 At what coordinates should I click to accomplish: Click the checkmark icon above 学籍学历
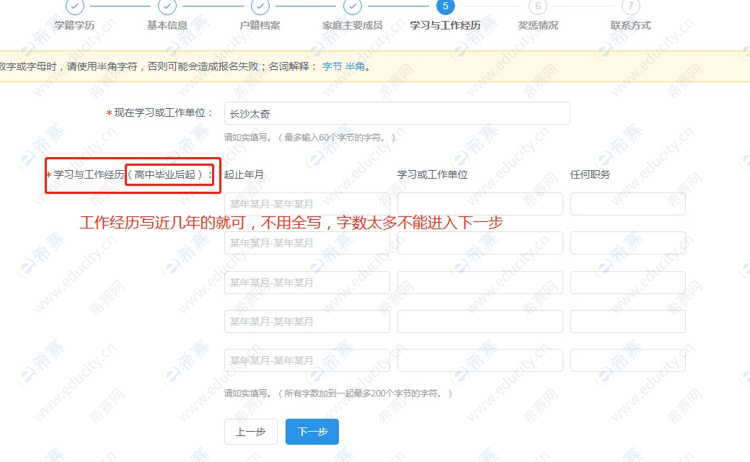[74, 6]
